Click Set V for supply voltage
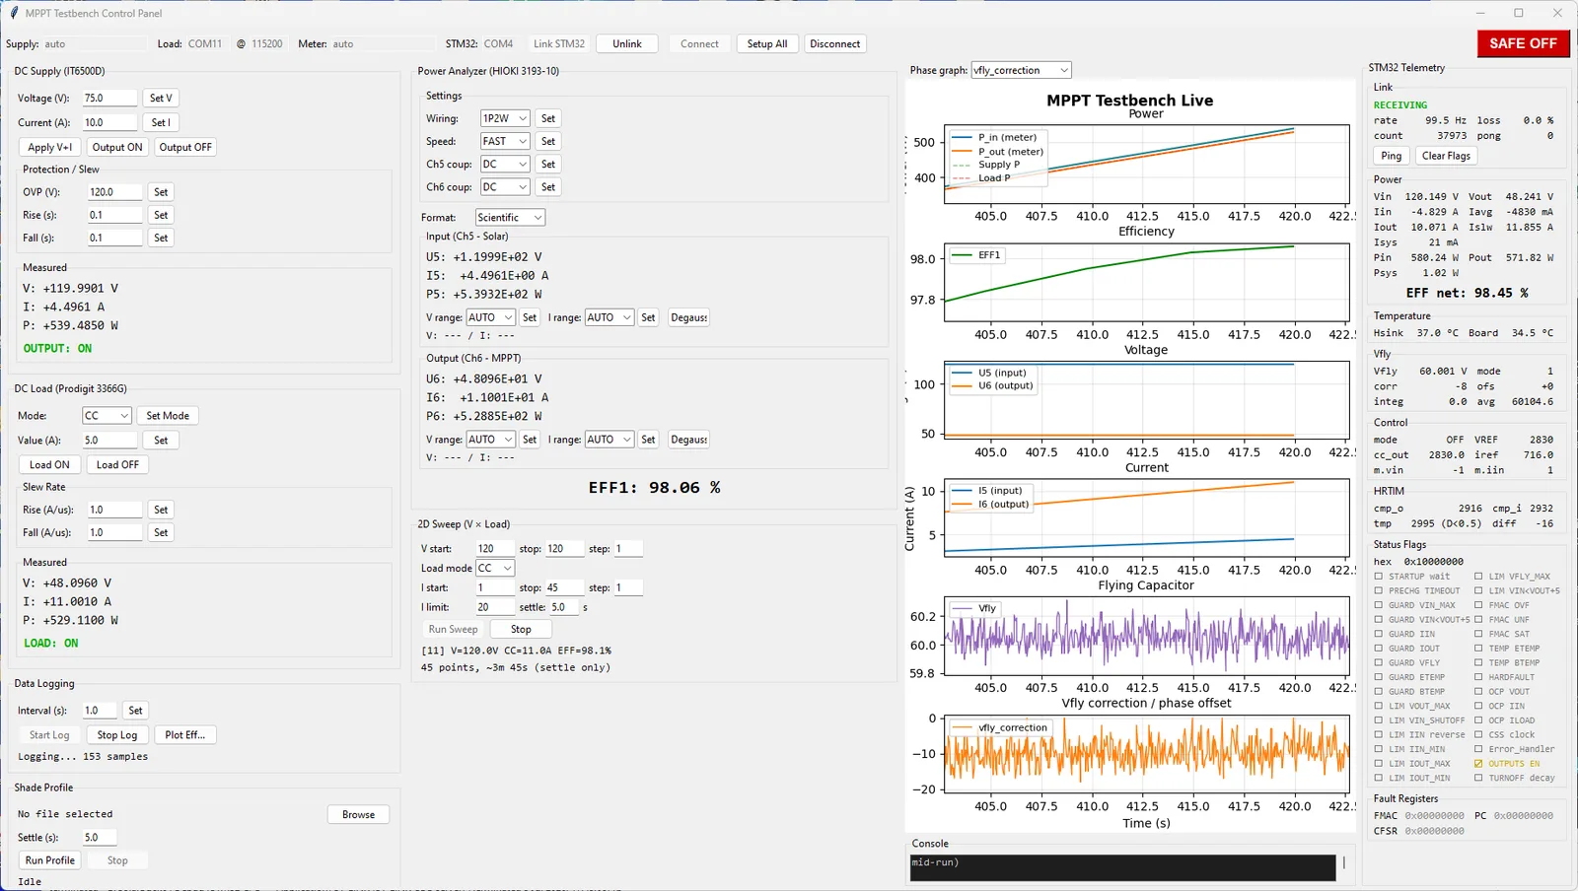Viewport: 1578px width, 891px height. (161, 98)
